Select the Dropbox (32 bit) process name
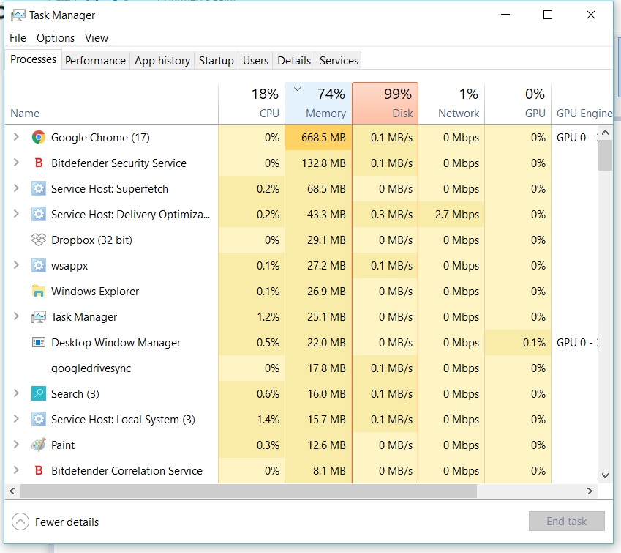Image resolution: width=621 pixels, height=553 pixels. click(x=91, y=240)
